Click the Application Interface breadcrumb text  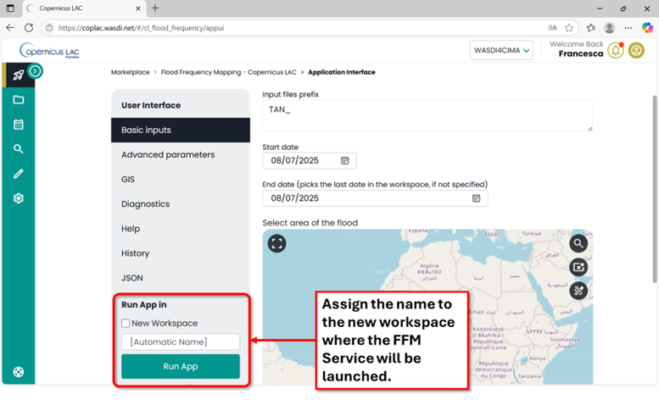point(342,72)
